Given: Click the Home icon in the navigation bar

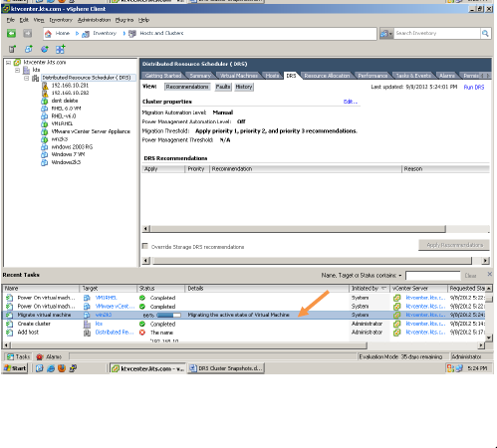Looking at the screenshot, I should pos(48,34).
